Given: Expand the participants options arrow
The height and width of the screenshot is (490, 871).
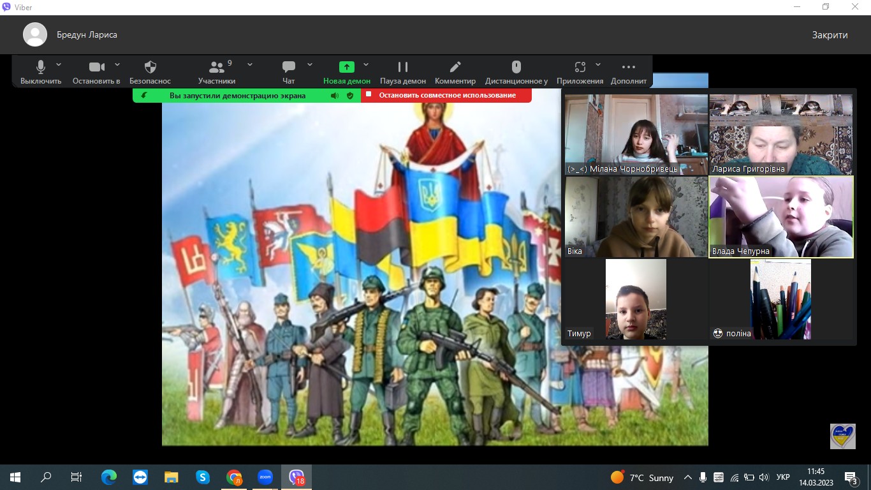Looking at the screenshot, I should pos(250,64).
